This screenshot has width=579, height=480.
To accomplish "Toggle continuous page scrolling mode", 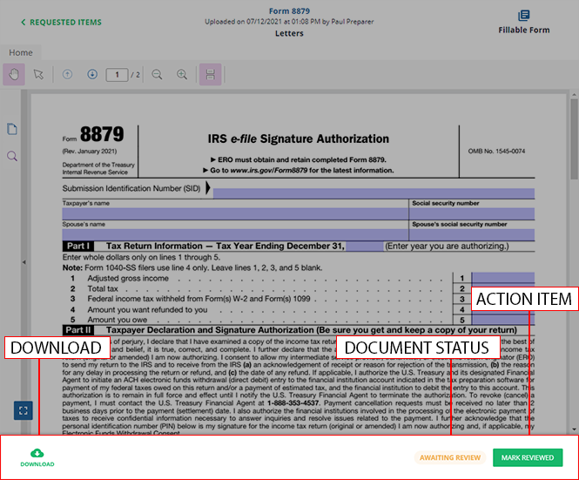I will pyautogui.click(x=211, y=74).
